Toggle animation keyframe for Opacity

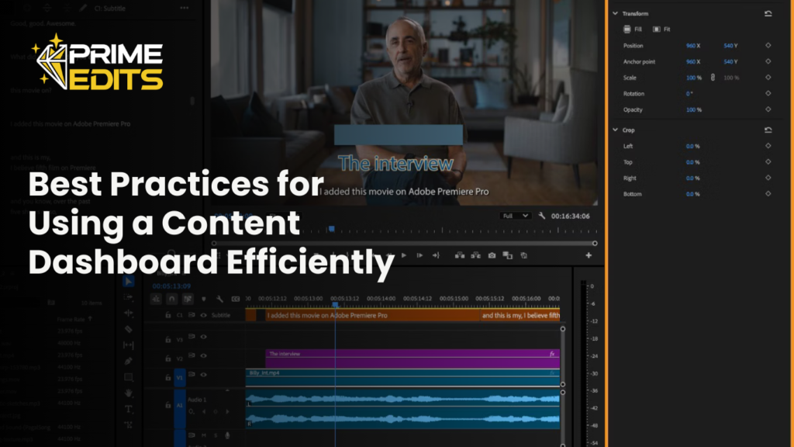point(768,110)
